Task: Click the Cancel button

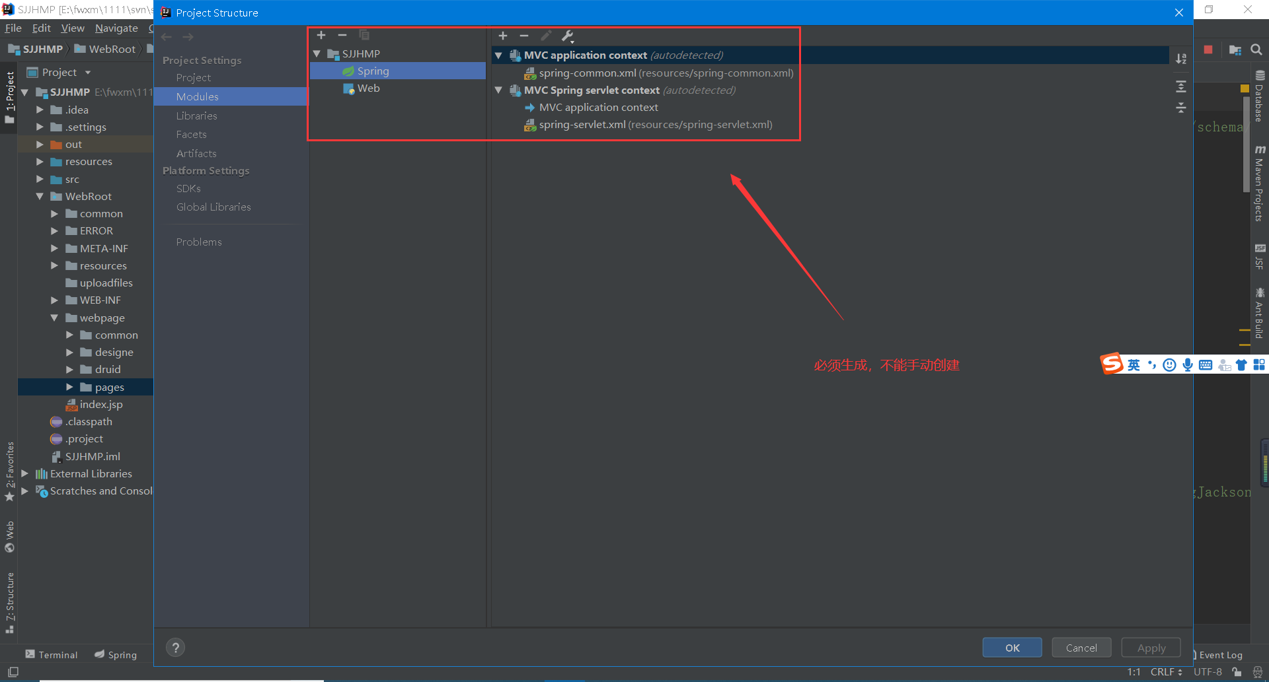Action: (x=1081, y=648)
